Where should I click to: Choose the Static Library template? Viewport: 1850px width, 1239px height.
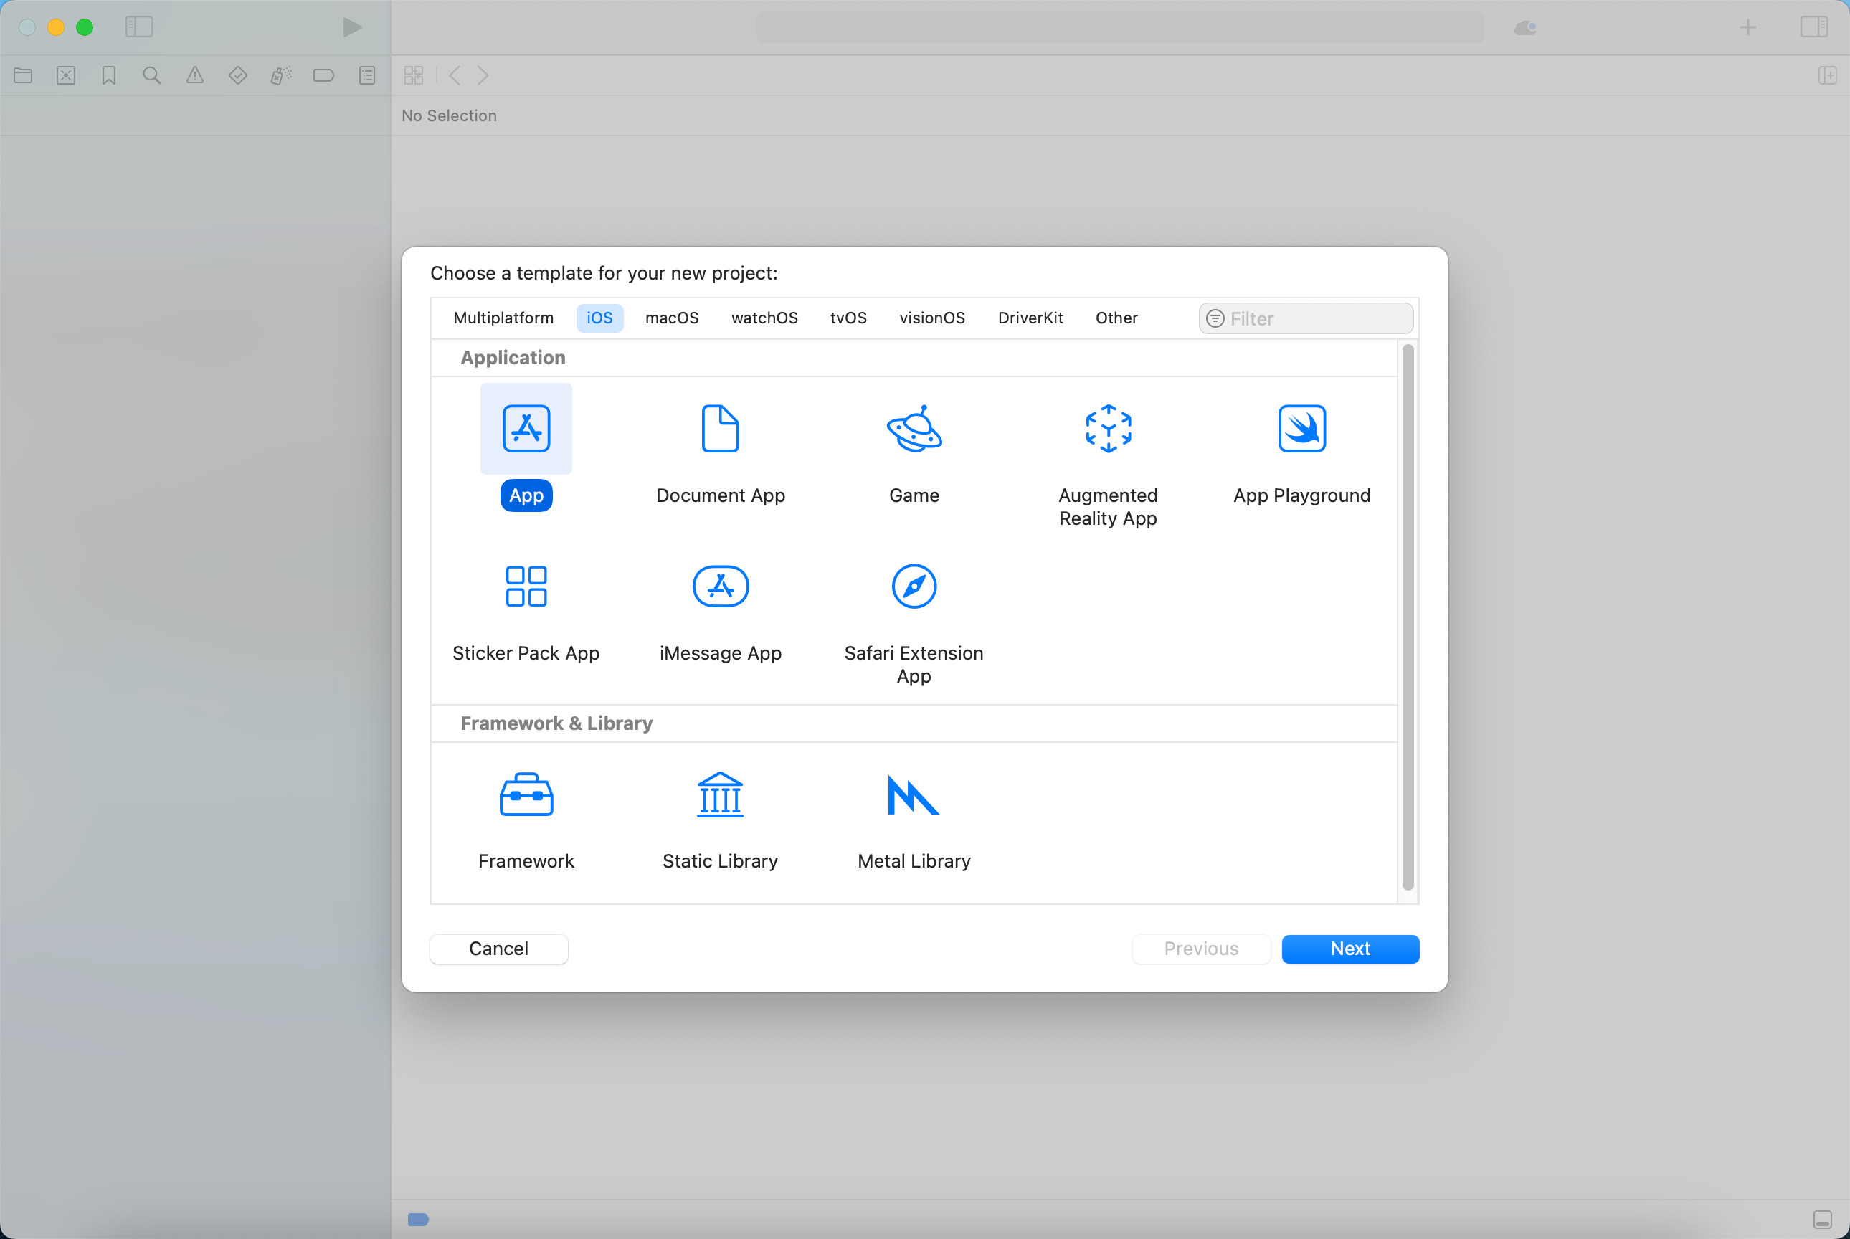pos(720,795)
